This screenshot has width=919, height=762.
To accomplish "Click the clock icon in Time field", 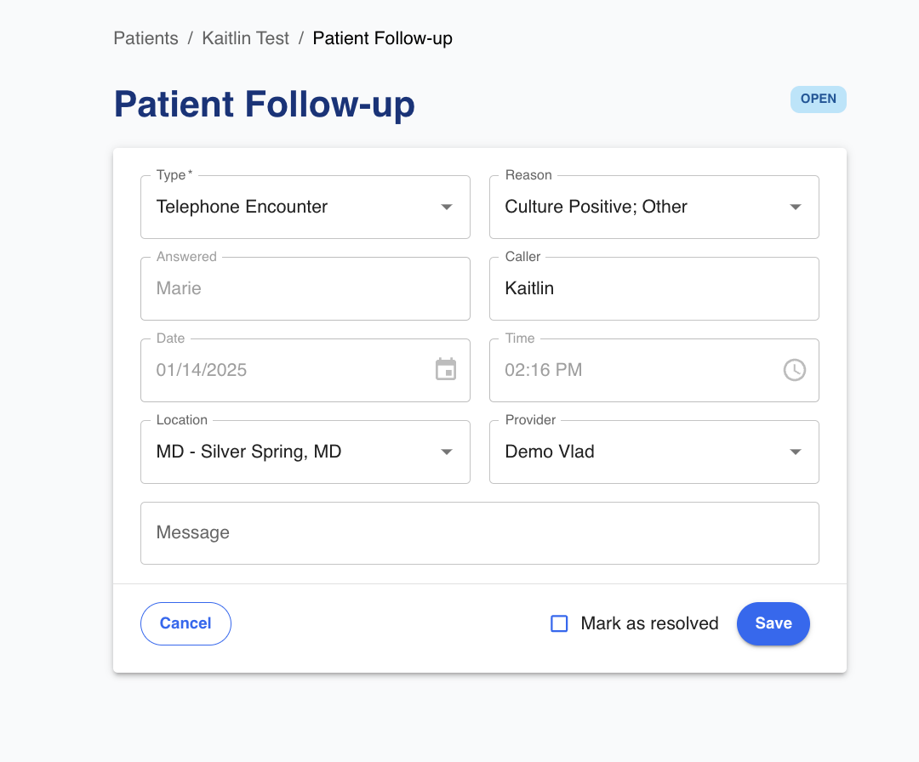I will [794, 370].
